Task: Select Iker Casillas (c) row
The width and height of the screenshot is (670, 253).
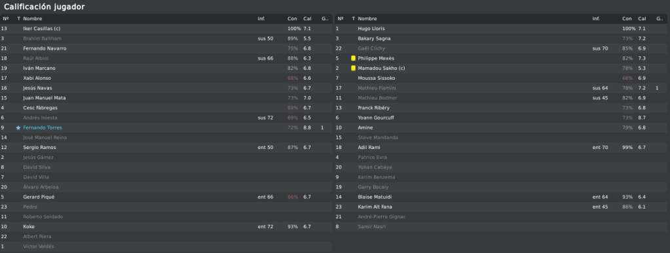Action: pos(166,29)
